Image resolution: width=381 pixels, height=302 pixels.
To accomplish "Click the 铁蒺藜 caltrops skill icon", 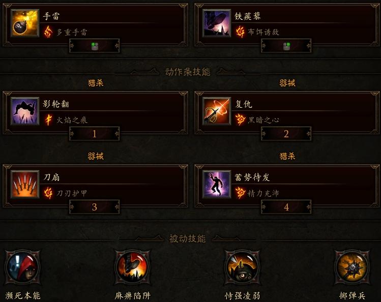I will (x=217, y=23).
